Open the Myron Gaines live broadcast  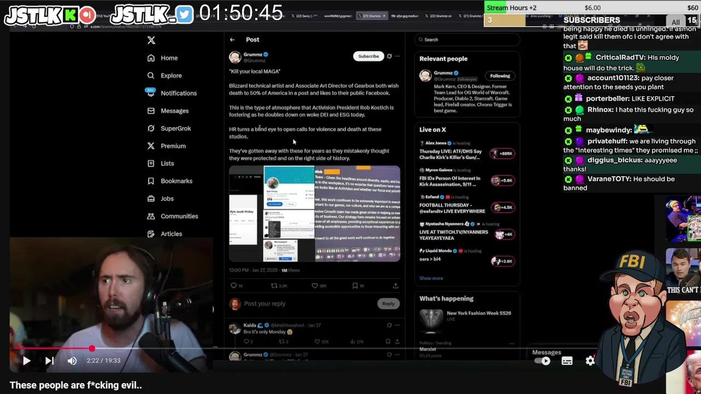[x=467, y=178]
